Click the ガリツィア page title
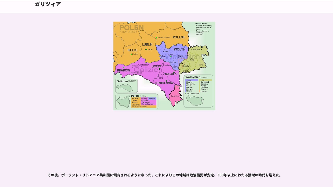This screenshot has height=187, width=333. (48, 4)
